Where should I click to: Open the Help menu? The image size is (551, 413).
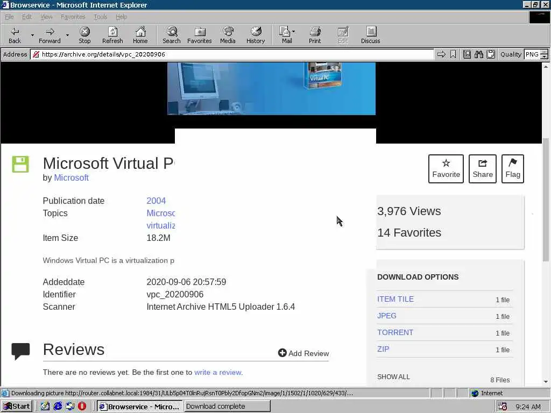point(121,17)
